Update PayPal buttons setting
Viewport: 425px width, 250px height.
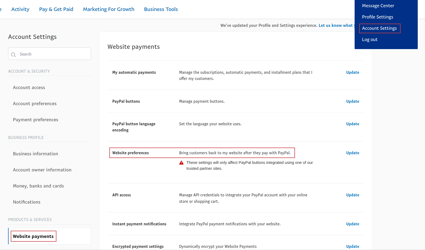(x=352, y=101)
